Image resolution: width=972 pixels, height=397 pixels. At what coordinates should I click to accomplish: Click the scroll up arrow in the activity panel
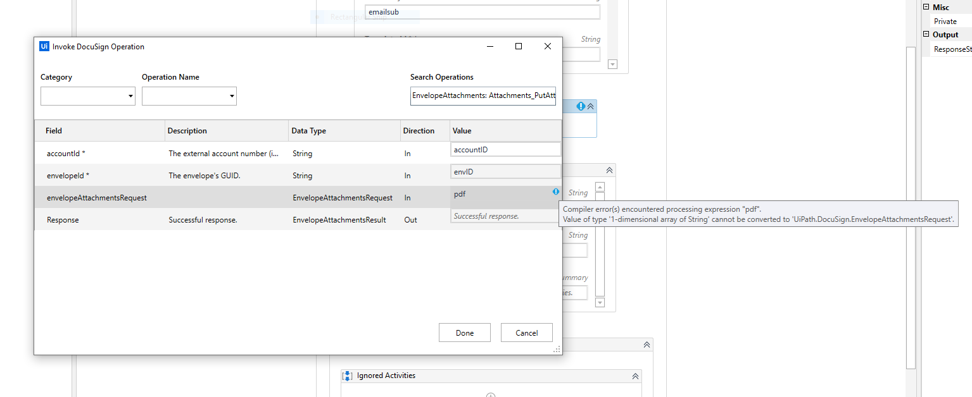pyautogui.click(x=600, y=187)
